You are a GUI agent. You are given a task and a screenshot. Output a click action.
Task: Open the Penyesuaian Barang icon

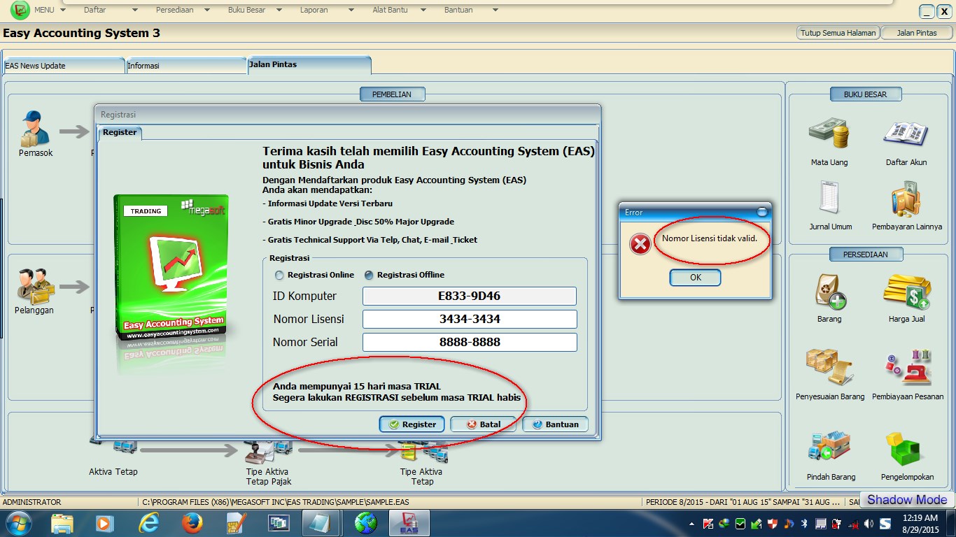829,367
